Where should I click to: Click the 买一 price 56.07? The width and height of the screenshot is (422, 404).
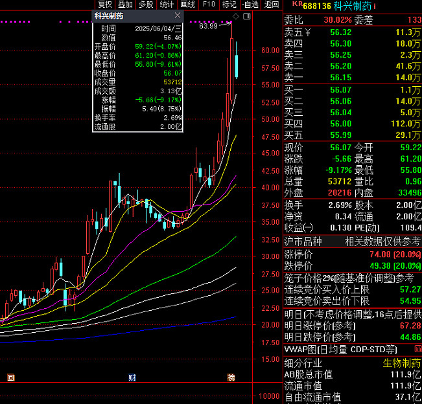point(341,90)
